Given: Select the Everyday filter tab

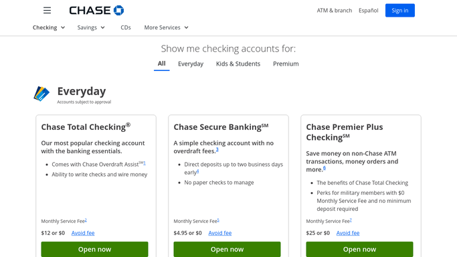Looking at the screenshot, I should (x=191, y=64).
